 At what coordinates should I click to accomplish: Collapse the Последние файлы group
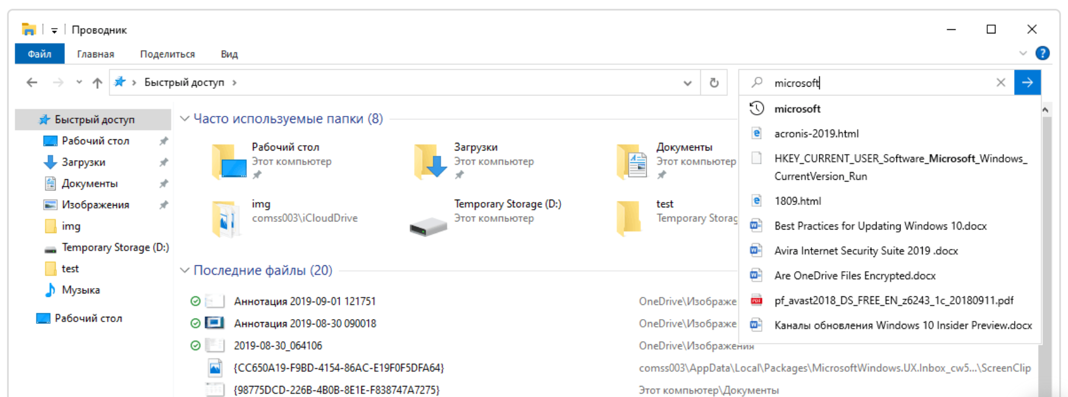(184, 271)
